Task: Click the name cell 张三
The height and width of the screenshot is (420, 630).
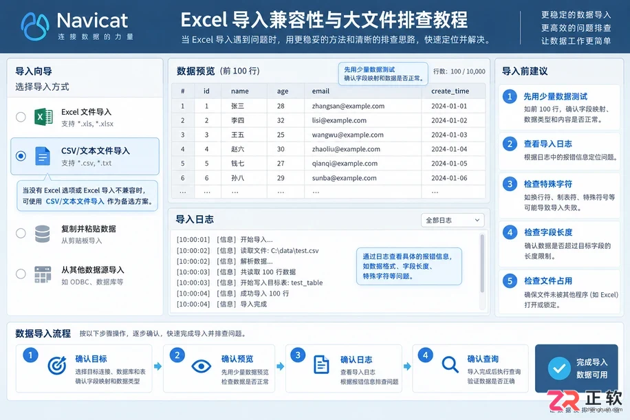Action: tap(237, 106)
